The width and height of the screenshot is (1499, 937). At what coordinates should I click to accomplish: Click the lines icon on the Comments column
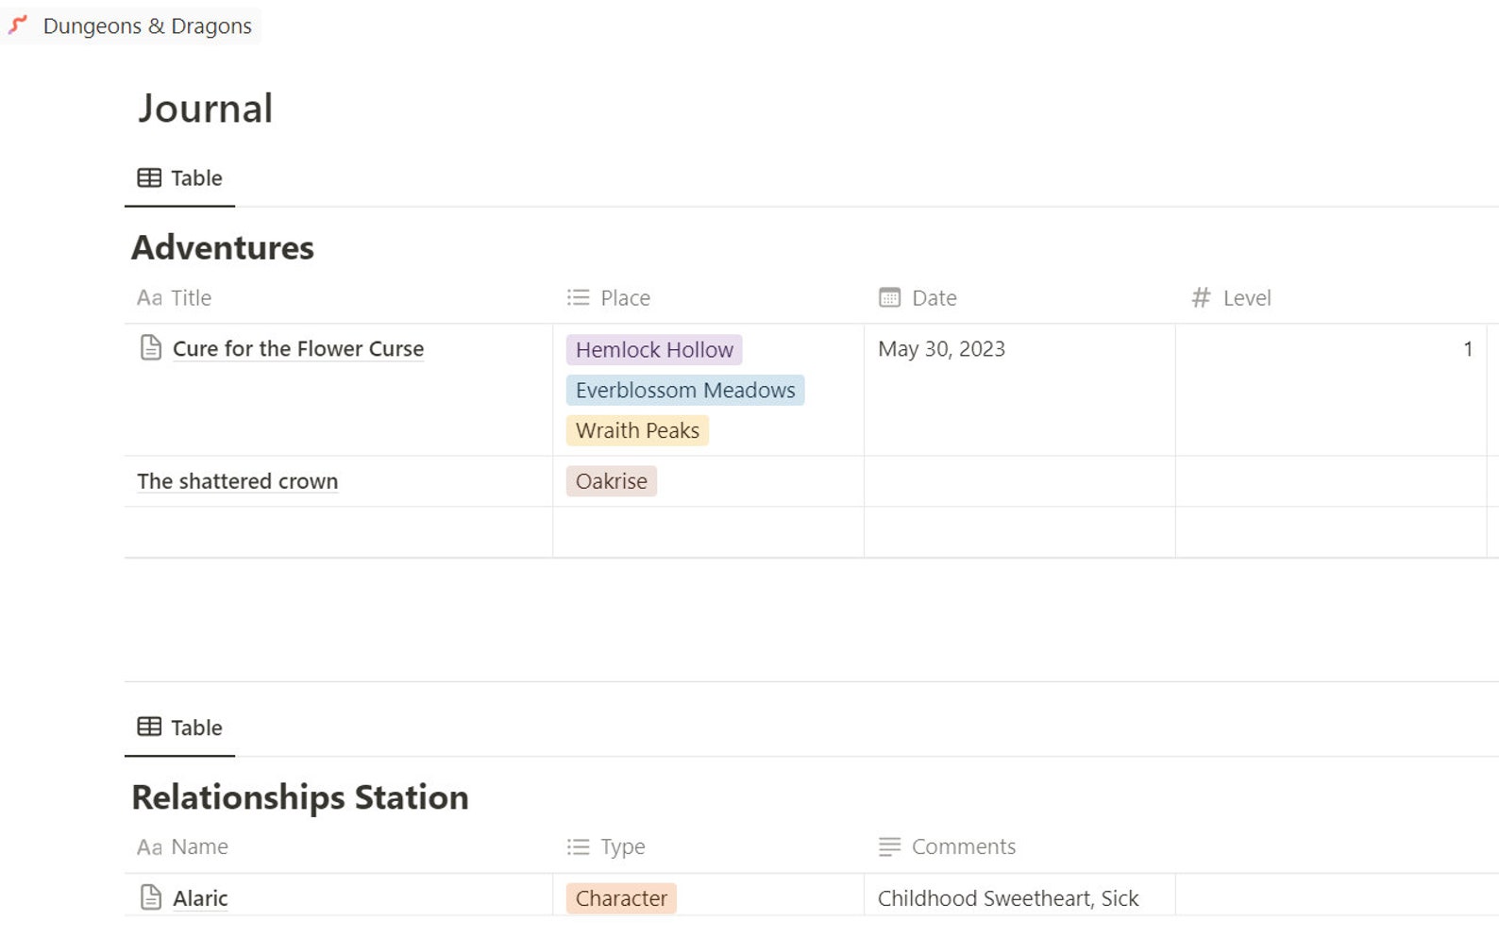(x=889, y=846)
